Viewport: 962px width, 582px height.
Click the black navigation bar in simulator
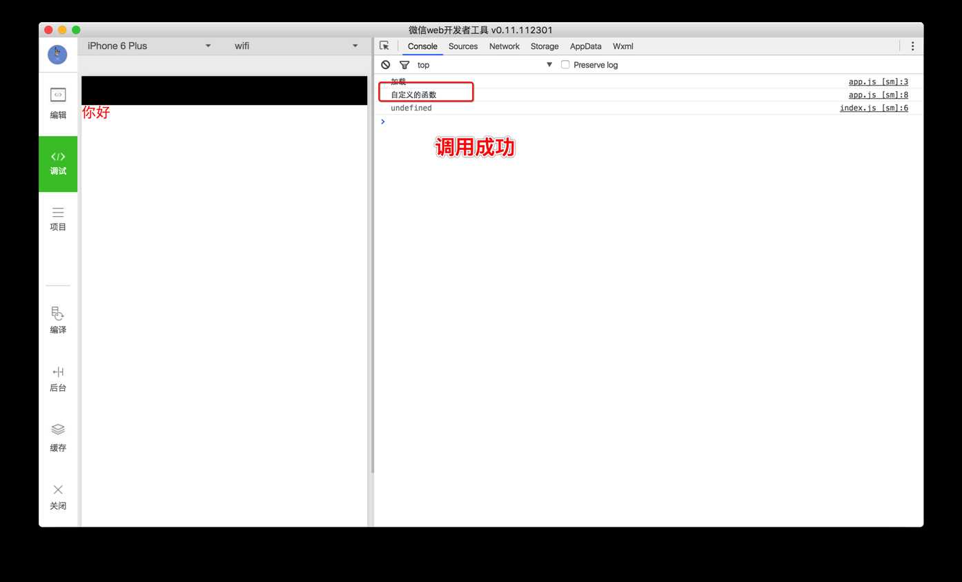[x=224, y=90]
